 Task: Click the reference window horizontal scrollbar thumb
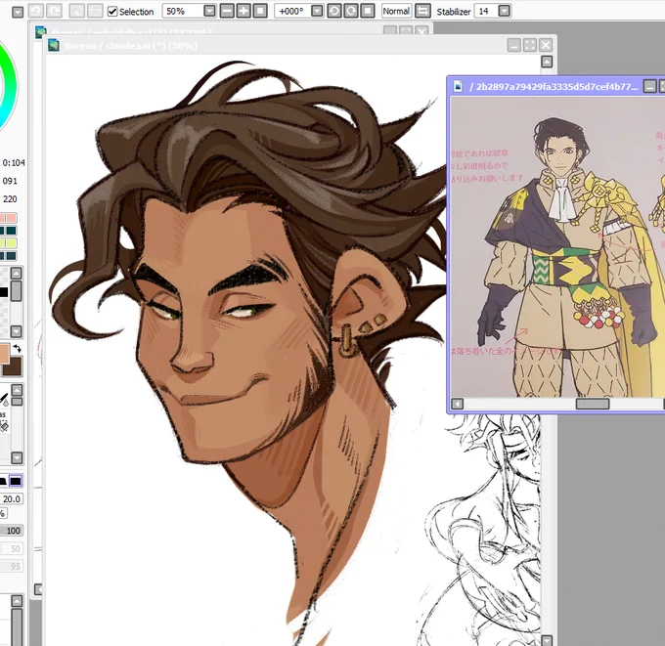click(x=593, y=404)
